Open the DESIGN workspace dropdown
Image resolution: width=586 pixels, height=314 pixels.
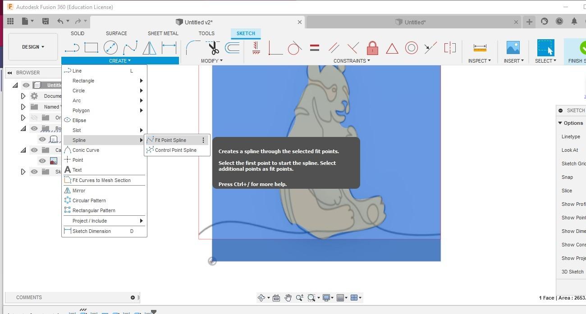[33, 47]
